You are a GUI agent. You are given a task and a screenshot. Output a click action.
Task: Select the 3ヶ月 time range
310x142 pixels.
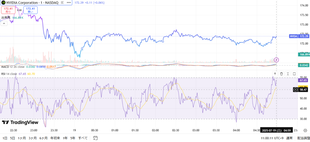[33, 138]
